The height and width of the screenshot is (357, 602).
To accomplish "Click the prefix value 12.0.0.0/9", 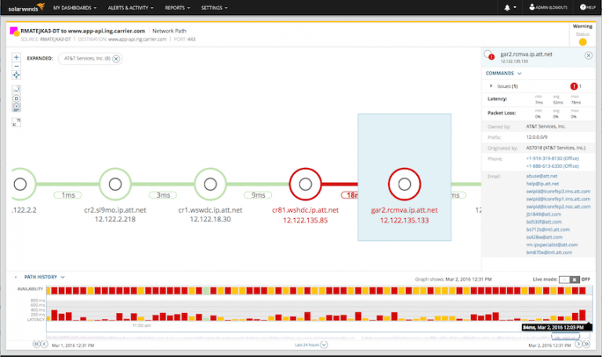I will coord(537,137).
